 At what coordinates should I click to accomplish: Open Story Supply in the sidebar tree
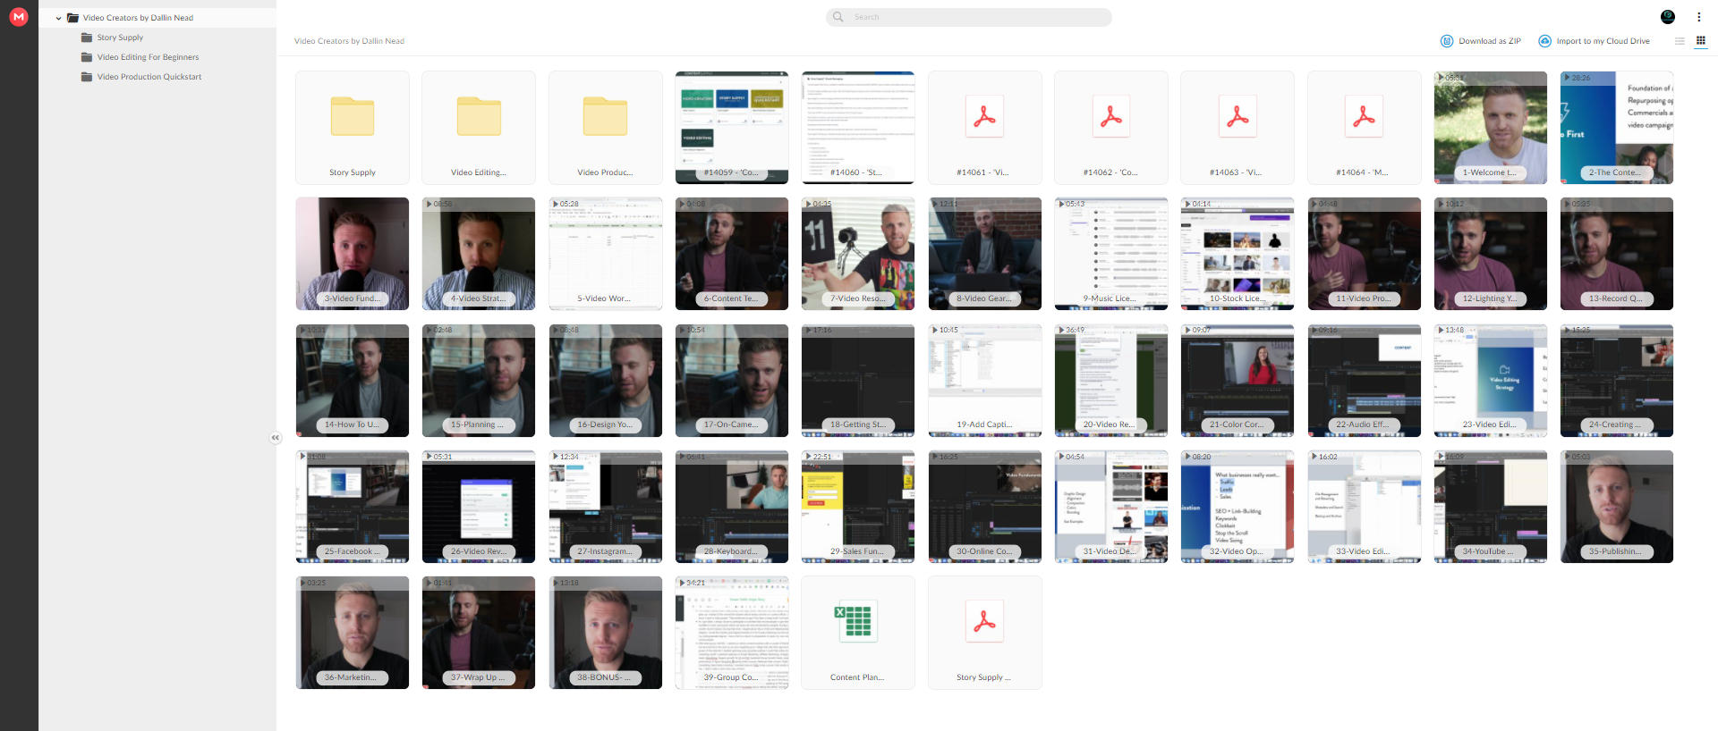coord(120,38)
